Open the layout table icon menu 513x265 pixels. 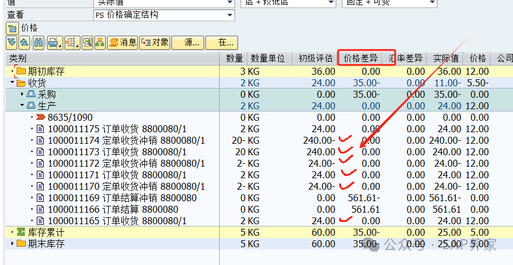(72, 43)
